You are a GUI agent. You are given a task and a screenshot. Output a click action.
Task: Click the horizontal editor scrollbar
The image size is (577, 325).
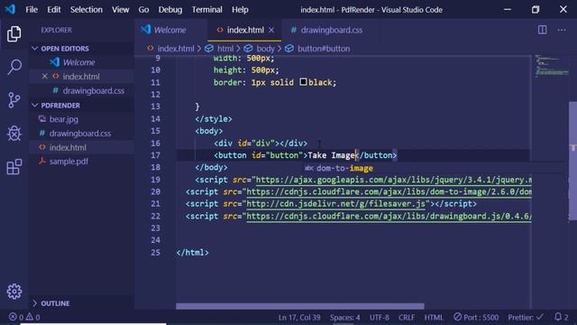click(x=300, y=306)
